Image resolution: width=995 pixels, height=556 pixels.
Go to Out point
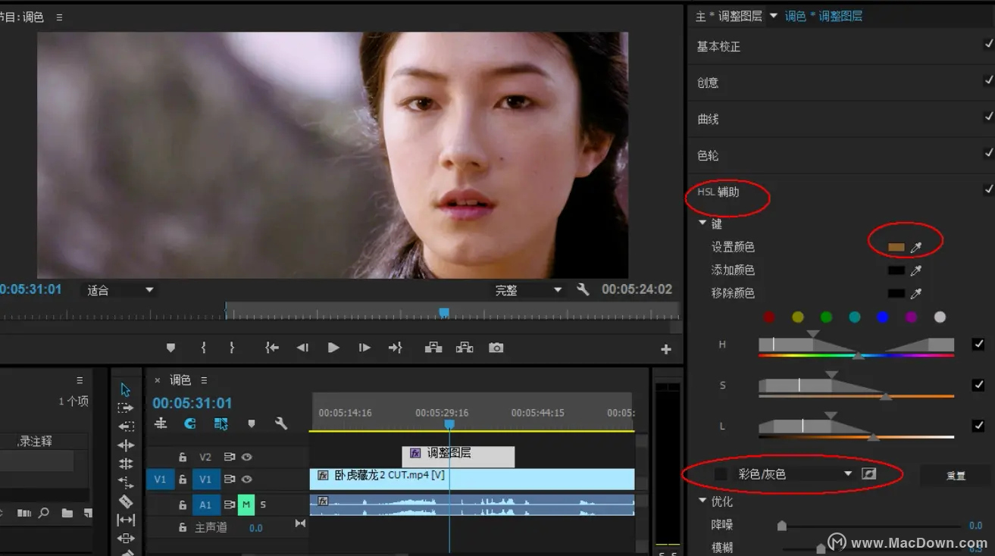[x=395, y=348]
